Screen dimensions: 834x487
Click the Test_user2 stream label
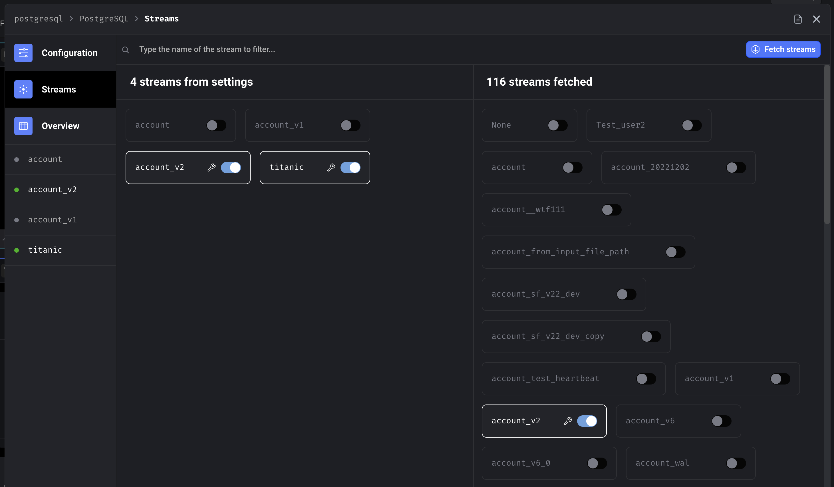[621, 125]
